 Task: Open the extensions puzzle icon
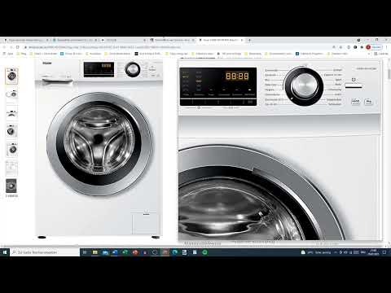(362, 47)
